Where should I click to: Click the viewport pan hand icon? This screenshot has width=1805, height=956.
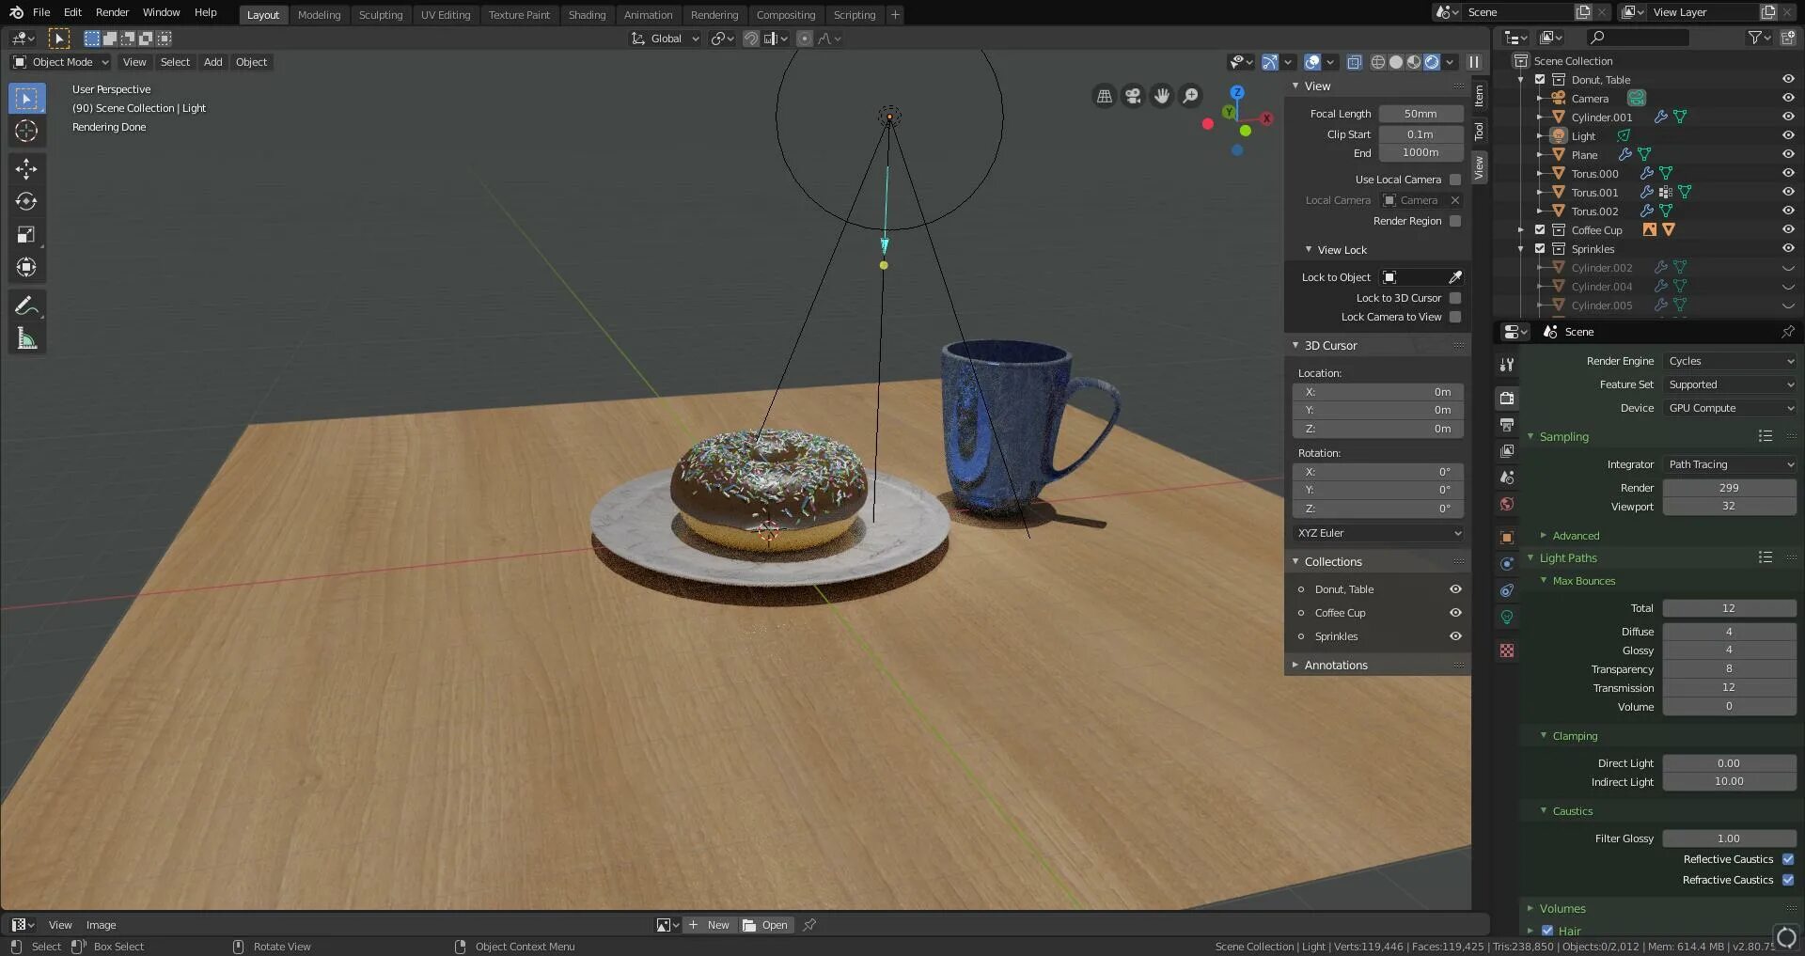[x=1162, y=96]
